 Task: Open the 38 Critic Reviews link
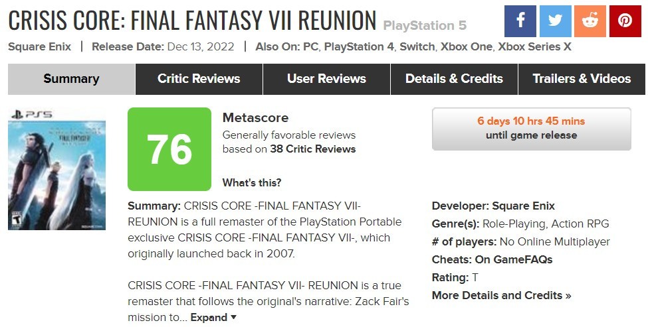tap(313, 149)
